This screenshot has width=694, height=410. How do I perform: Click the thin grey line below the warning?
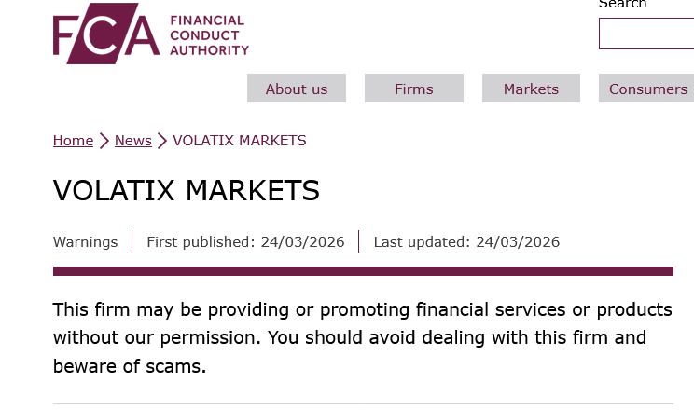point(363,403)
